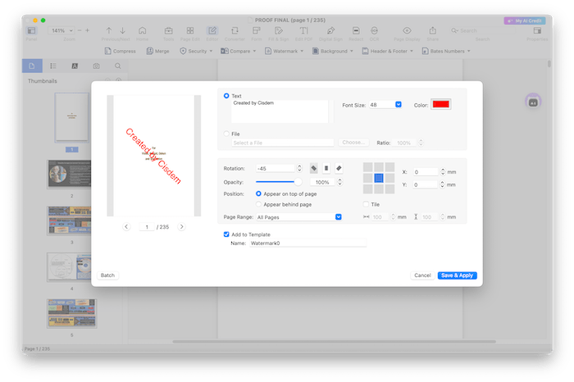The image size is (574, 382).
Task: Click the Batch button
Action: coord(107,275)
